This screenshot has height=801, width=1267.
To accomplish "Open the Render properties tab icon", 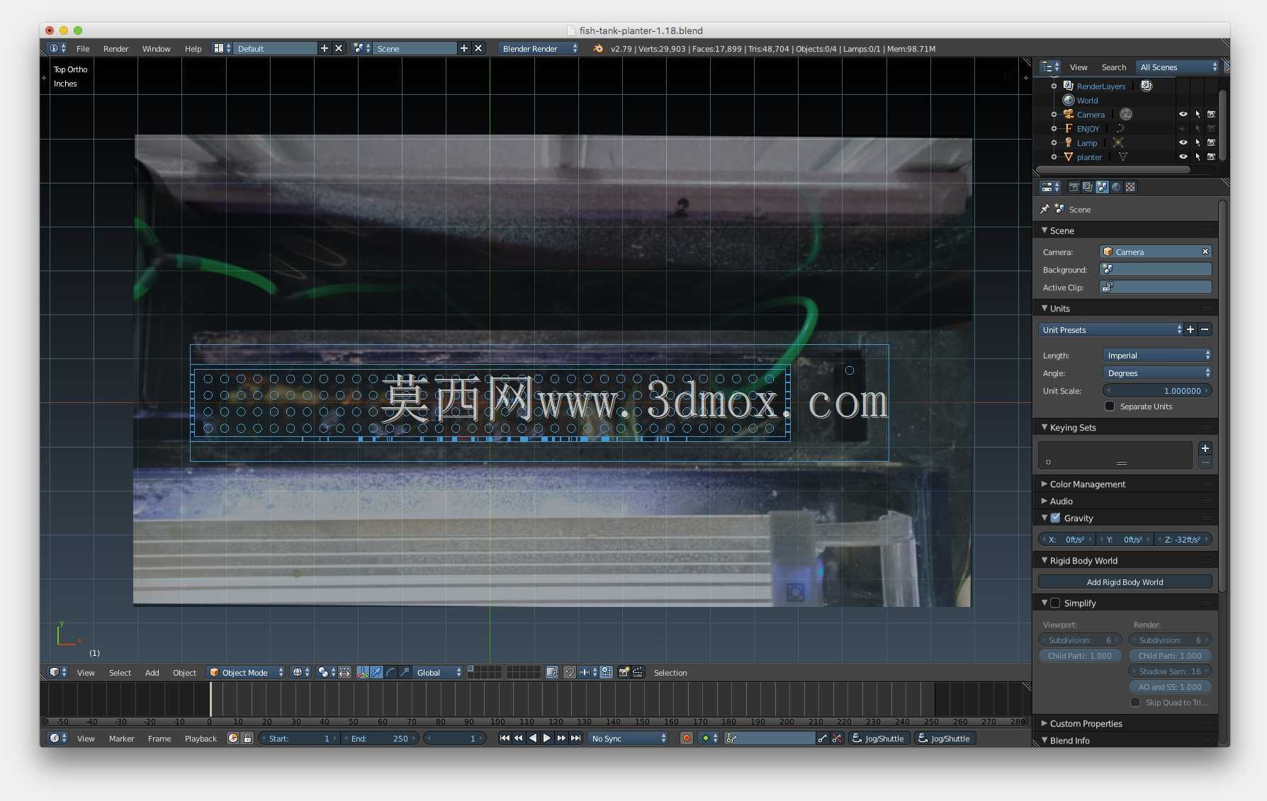I will pos(1074,187).
